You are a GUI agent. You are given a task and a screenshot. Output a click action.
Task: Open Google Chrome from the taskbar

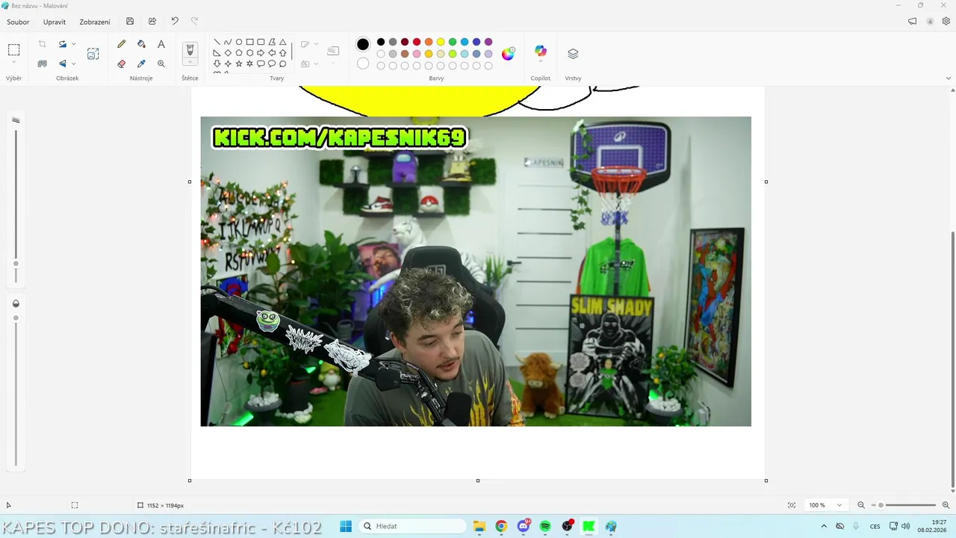point(501,526)
